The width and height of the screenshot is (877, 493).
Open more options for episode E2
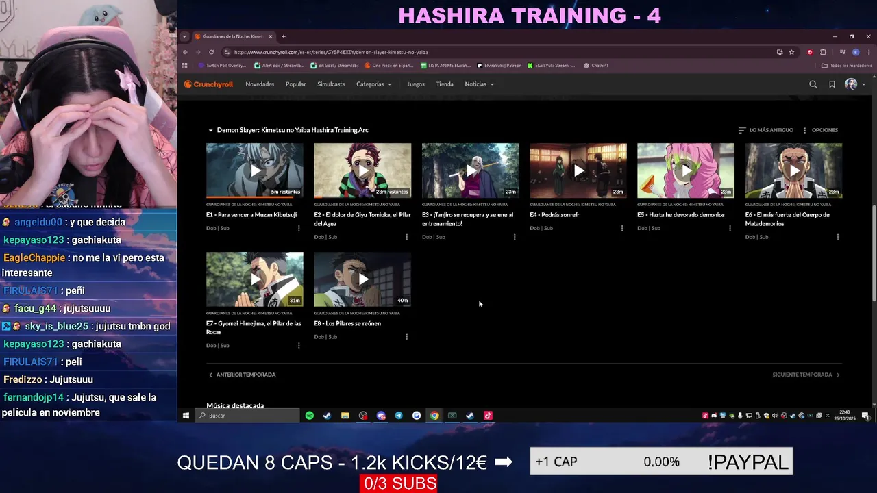tap(406, 237)
